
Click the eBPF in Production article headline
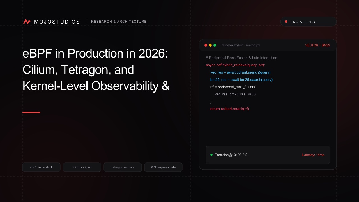click(x=96, y=70)
